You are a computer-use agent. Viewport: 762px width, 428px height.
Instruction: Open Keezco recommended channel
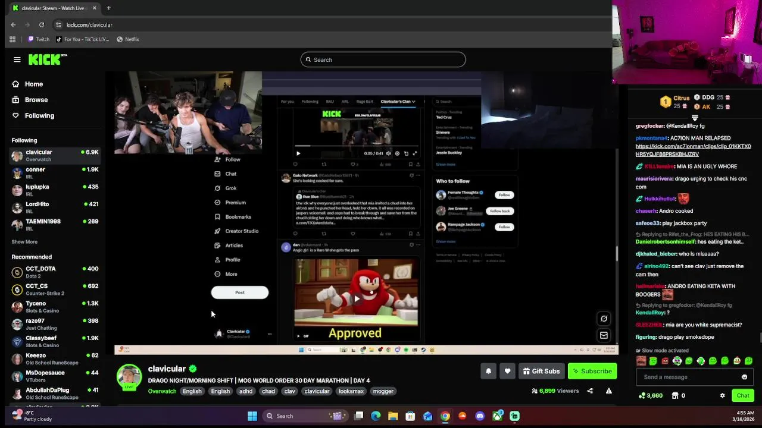coord(55,358)
